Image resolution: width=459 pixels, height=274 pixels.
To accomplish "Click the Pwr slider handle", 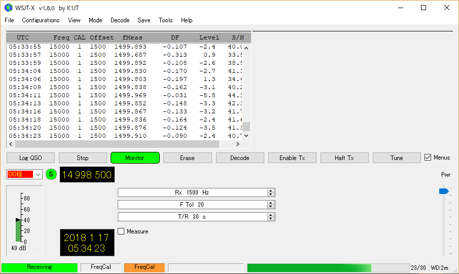I will [x=444, y=191].
